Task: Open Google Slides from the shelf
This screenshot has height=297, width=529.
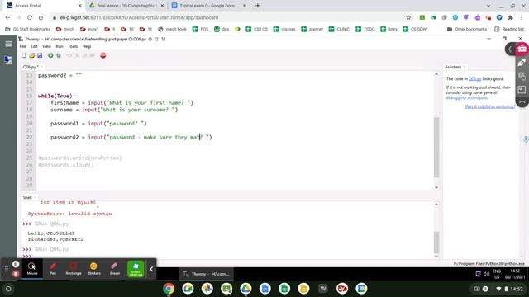Action: pyautogui.click(x=303, y=289)
